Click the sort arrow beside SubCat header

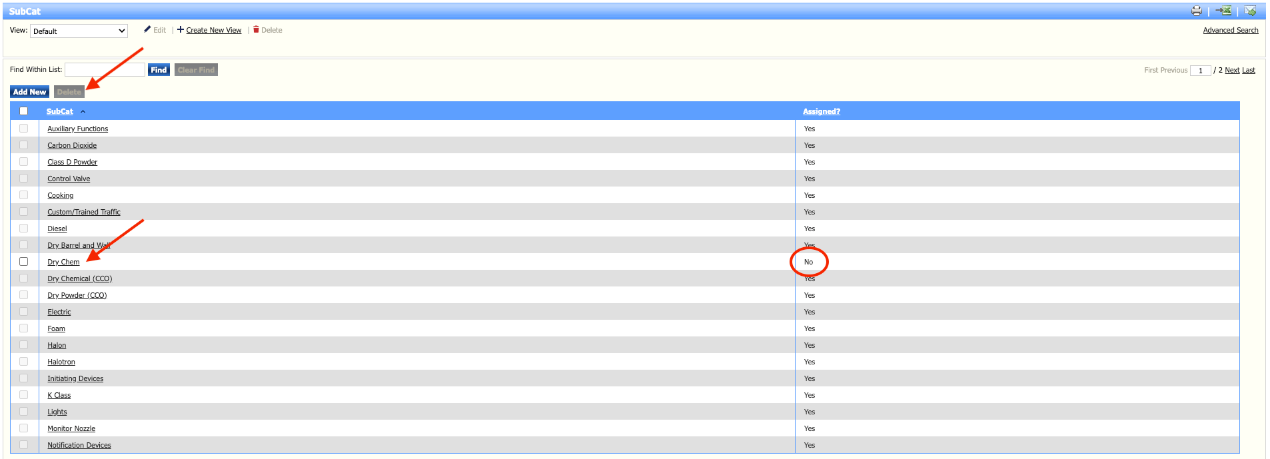click(83, 111)
